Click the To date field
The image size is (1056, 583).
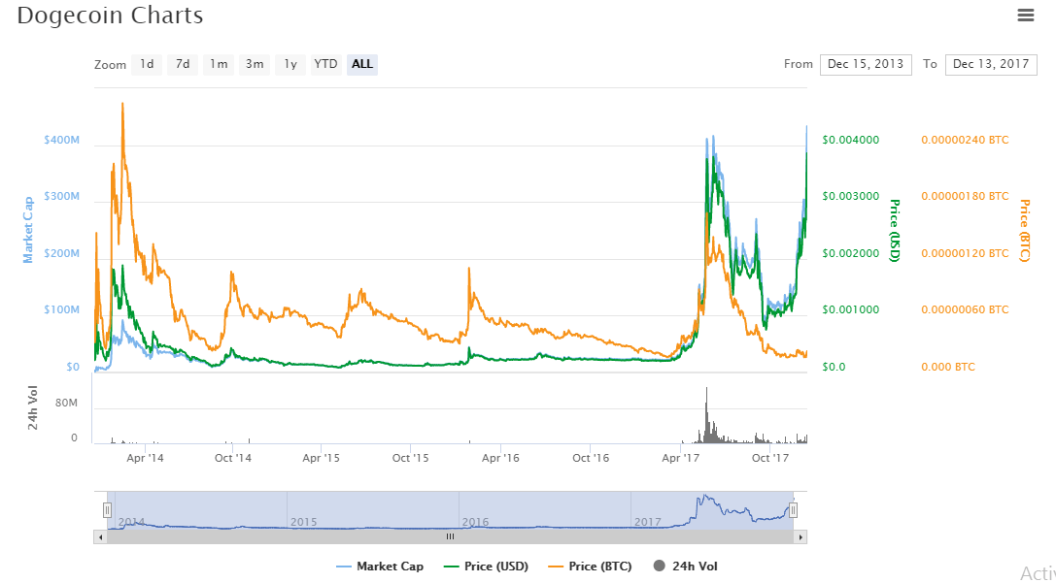(x=991, y=65)
